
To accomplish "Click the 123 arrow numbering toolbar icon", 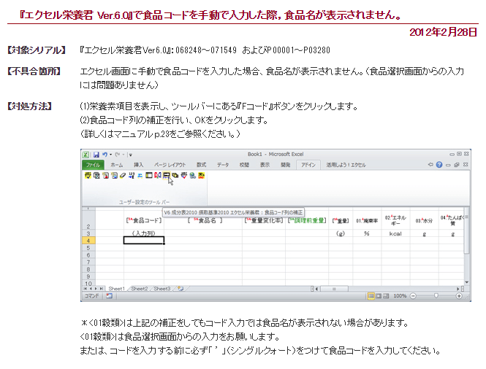I will [x=132, y=175].
